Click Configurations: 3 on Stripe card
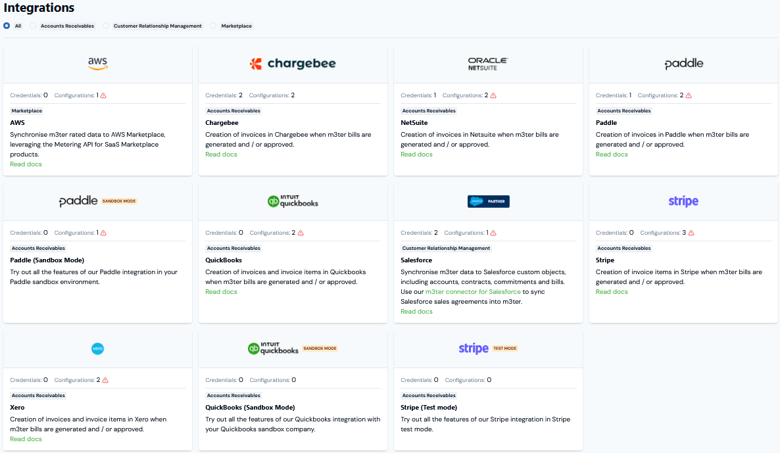This screenshot has width=780, height=453. (663, 233)
